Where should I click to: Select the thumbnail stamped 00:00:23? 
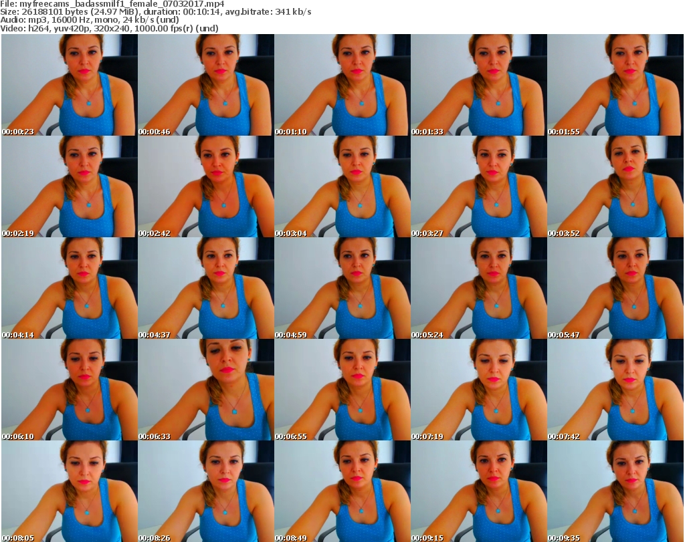(x=70, y=85)
